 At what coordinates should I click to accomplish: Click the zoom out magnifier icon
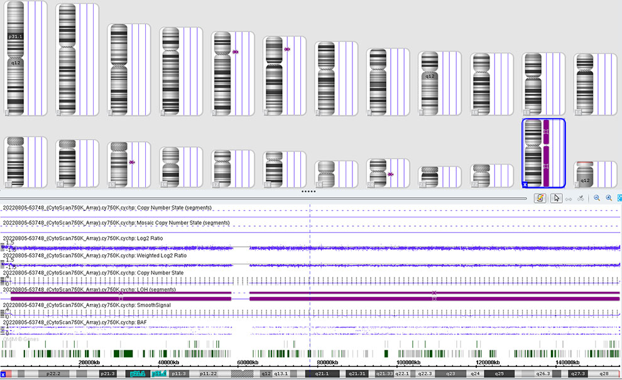point(597,198)
